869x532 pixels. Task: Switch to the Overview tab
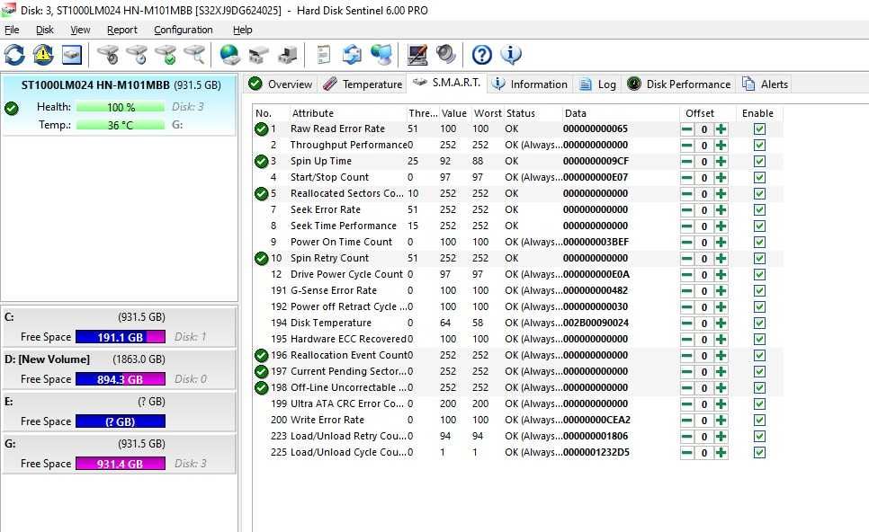281,84
